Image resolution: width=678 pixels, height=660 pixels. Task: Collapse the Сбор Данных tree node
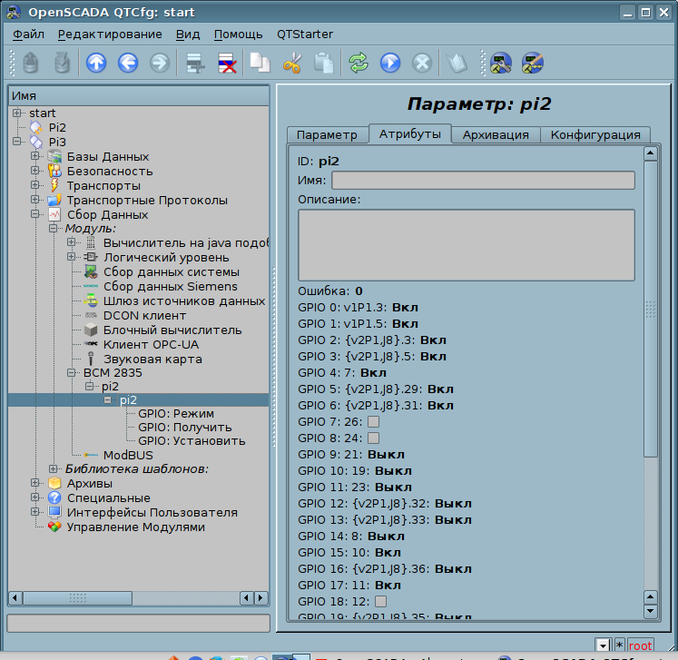(x=35, y=215)
